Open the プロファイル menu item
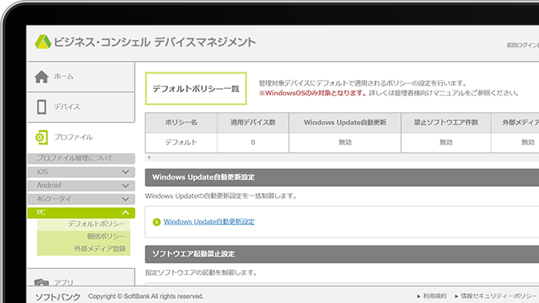This screenshot has height=303, width=539. (x=81, y=137)
